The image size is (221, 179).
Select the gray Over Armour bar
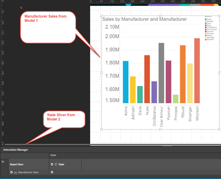coord(162,73)
